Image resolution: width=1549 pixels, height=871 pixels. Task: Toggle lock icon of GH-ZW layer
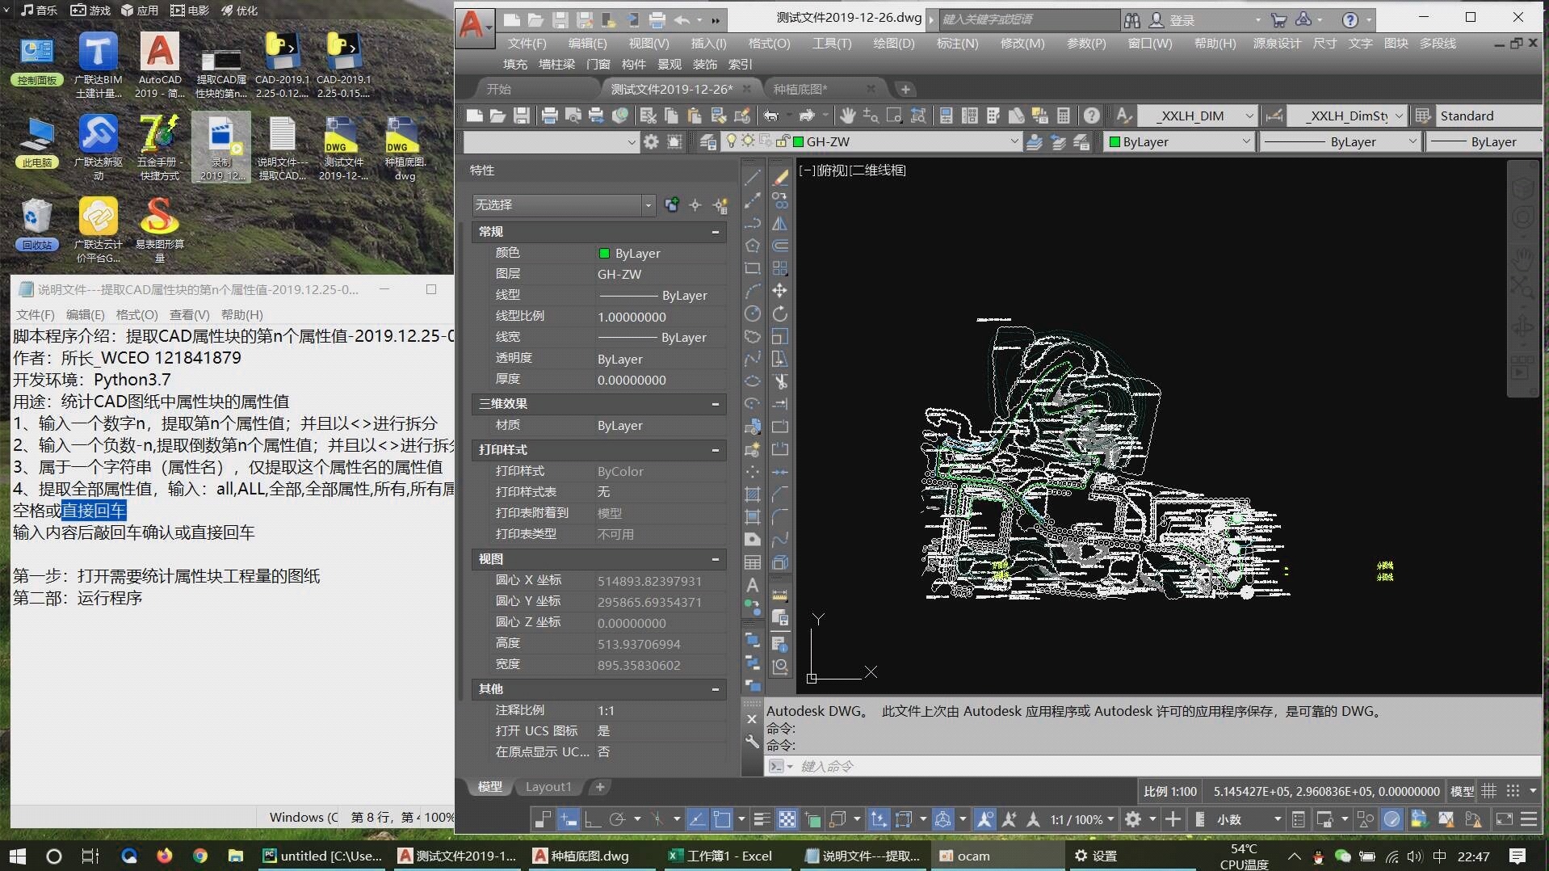[781, 141]
